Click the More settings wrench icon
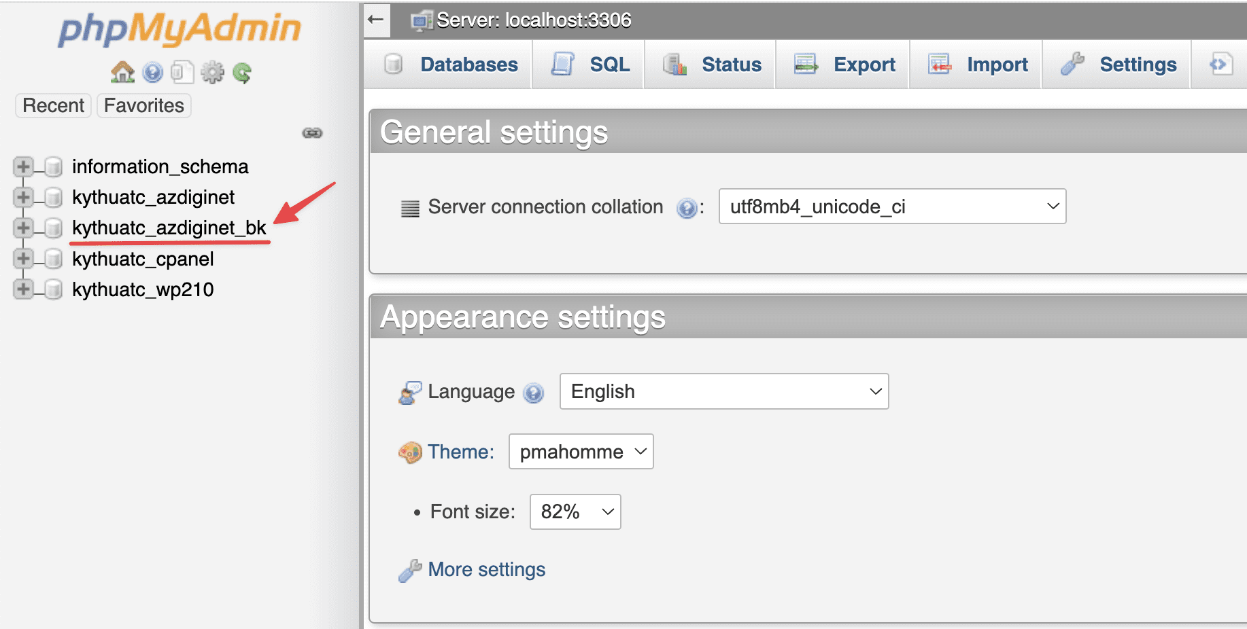Screen dimensions: 1247x629 tap(410, 570)
